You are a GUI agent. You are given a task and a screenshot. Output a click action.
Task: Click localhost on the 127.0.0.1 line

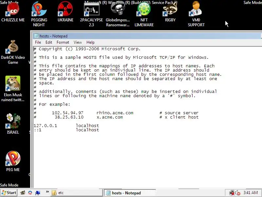pyautogui.click(x=87, y=126)
